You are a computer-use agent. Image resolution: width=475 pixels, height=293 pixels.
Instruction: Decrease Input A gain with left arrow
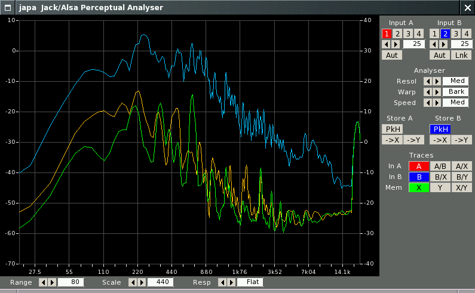(386, 44)
